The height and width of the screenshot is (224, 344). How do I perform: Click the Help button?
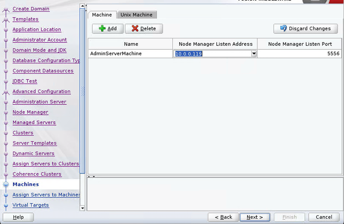18,217
